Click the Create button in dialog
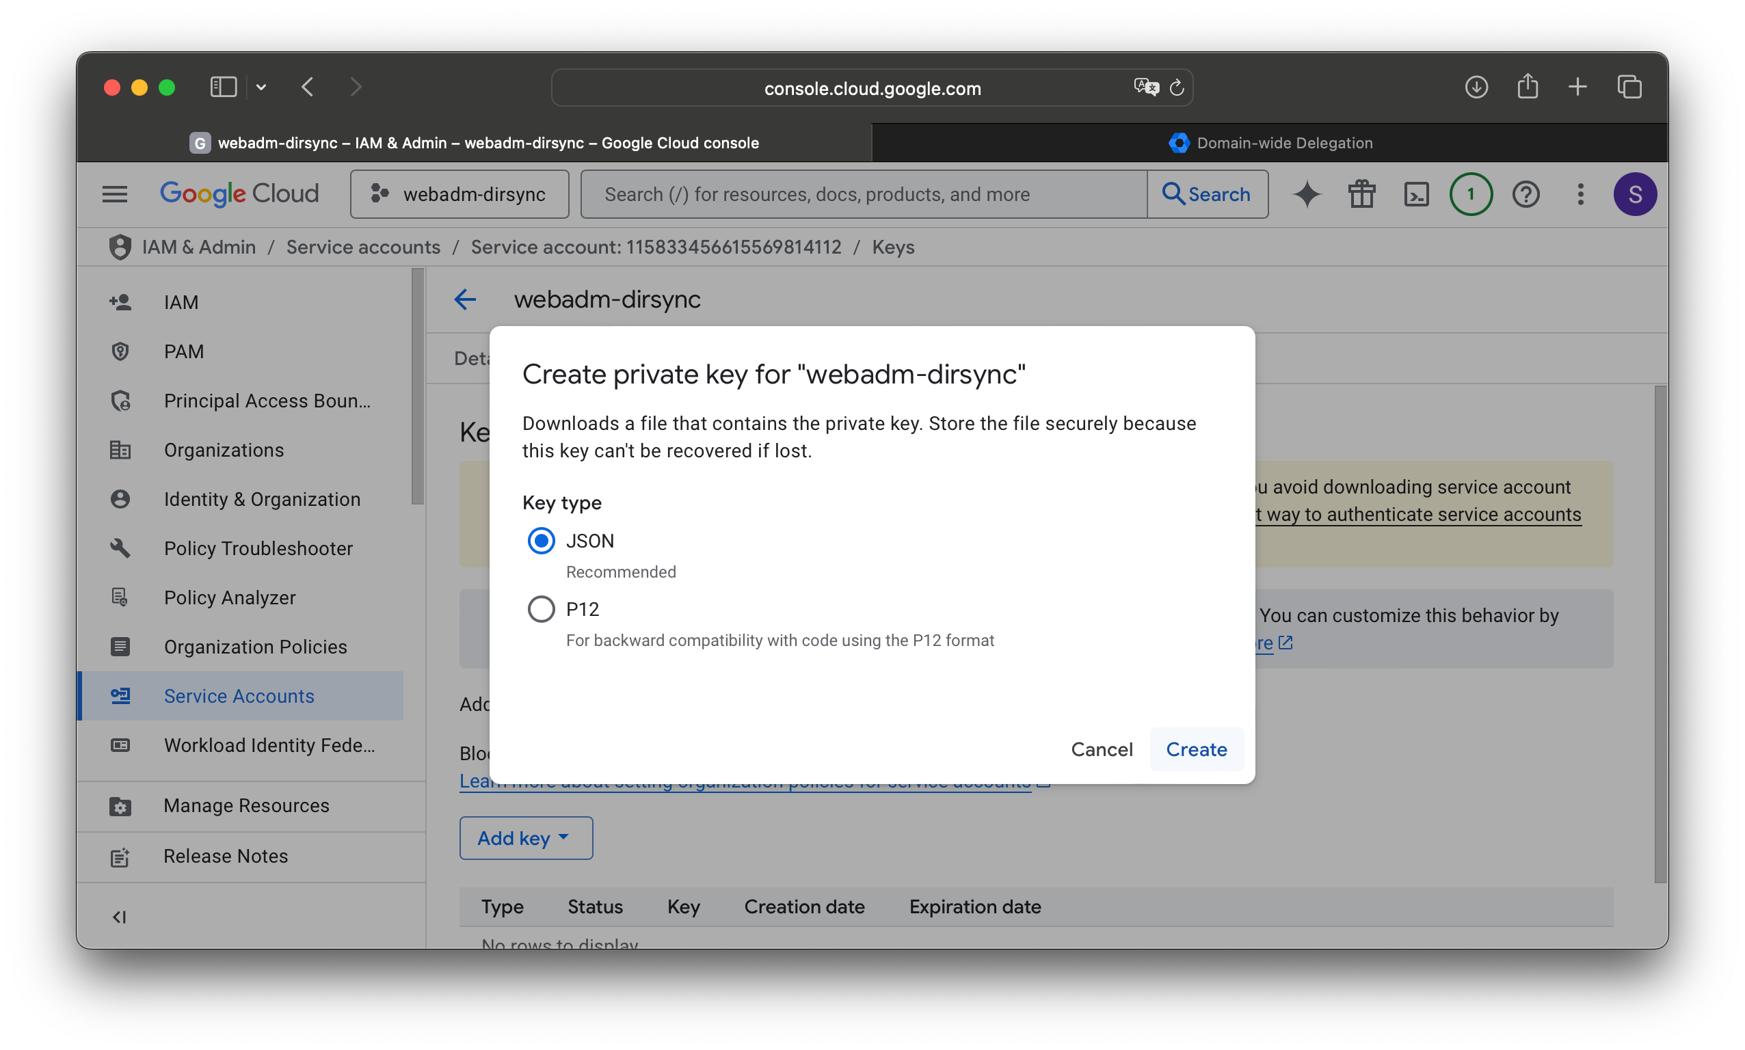 (1196, 749)
